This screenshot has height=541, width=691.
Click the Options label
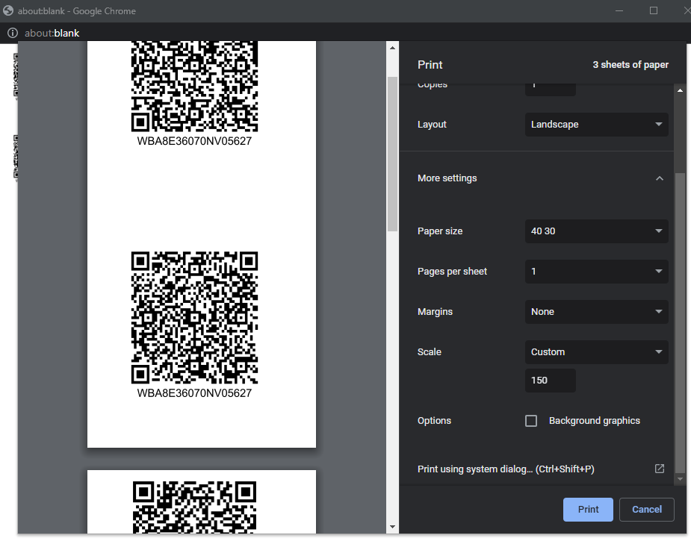click(x=434, y=421)
